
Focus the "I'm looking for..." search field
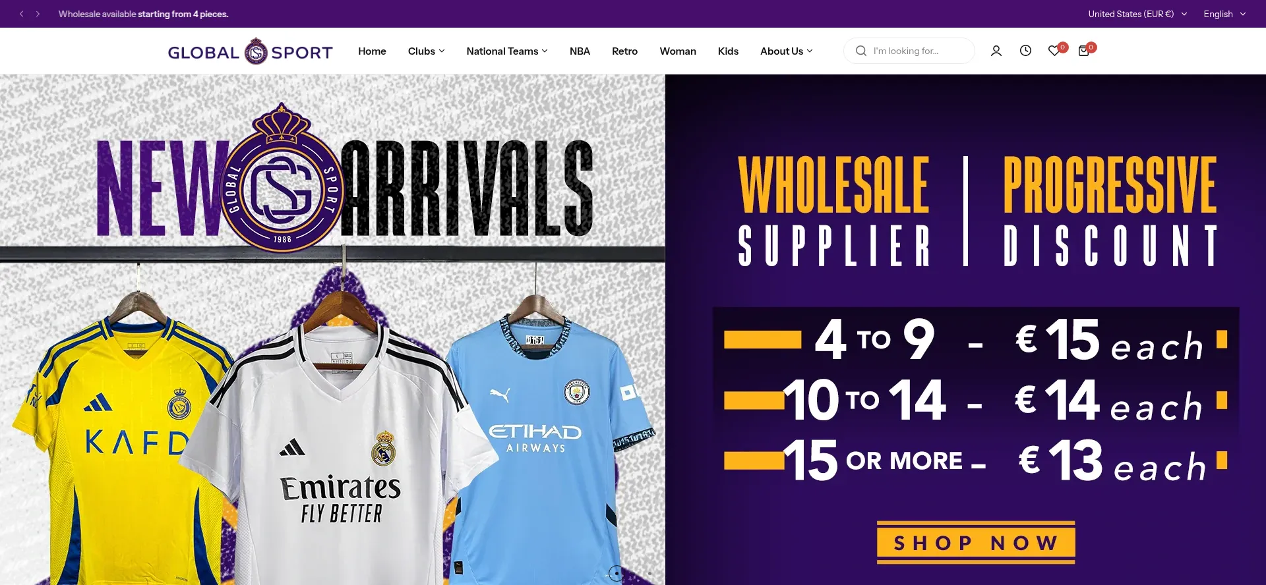tap(909, 51)
